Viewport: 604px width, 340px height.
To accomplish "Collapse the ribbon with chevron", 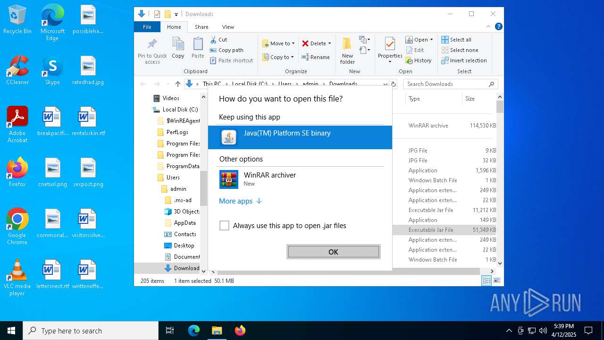I will [488, 27].
